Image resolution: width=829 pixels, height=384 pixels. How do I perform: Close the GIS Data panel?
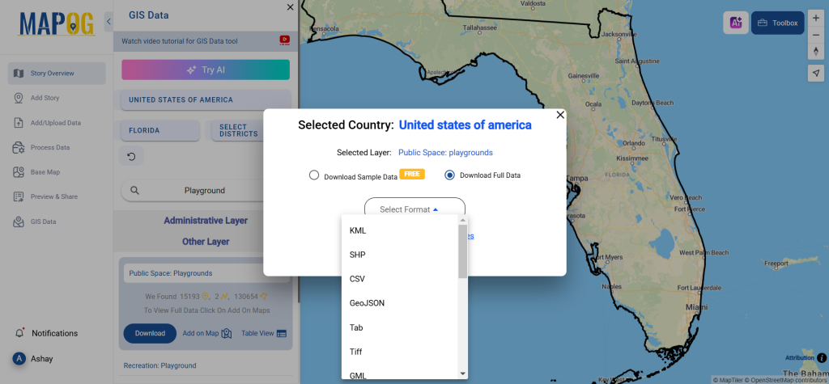click(290, 6)
